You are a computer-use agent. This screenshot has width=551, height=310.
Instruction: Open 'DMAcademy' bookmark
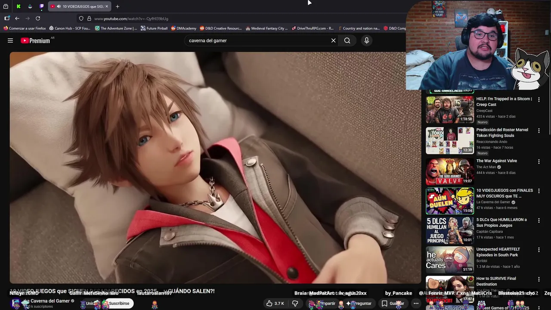click(x=184, y=28)
